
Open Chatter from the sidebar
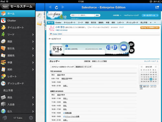click(17, 20)
